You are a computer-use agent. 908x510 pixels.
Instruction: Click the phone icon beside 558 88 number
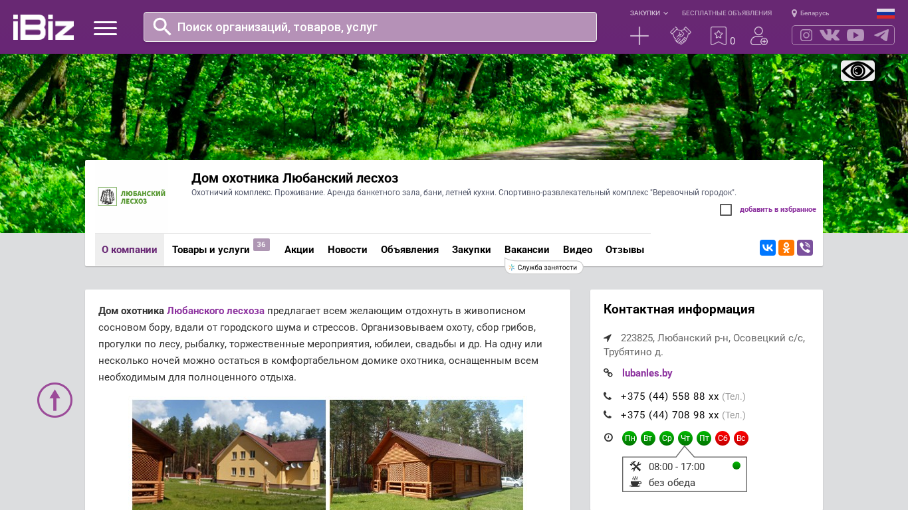[x=608, y=396]
